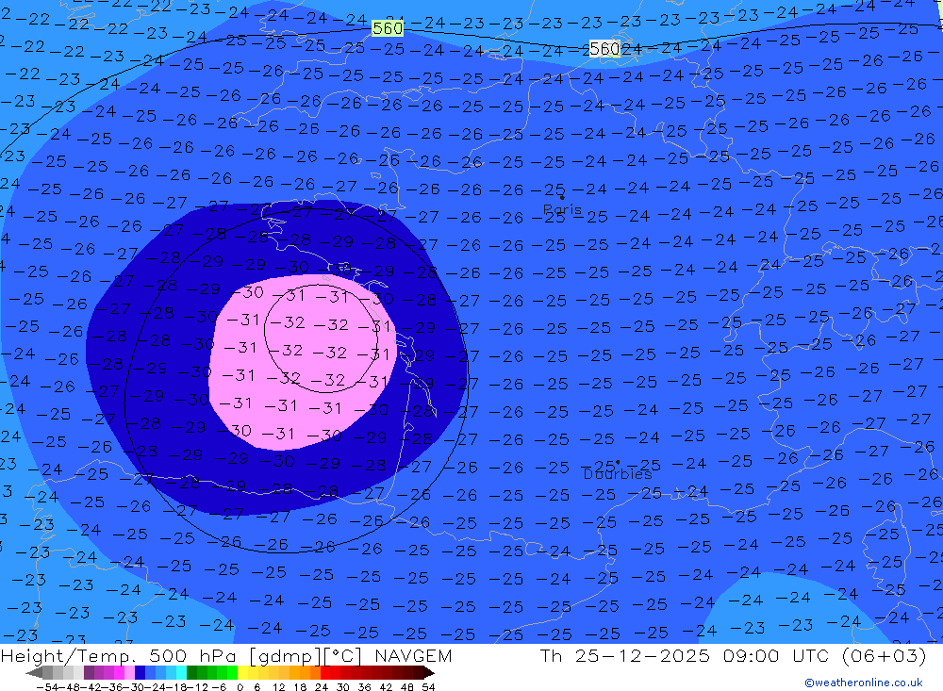
Task: Click the '-54' legend scale value
Action: click(x=47, y=687)
